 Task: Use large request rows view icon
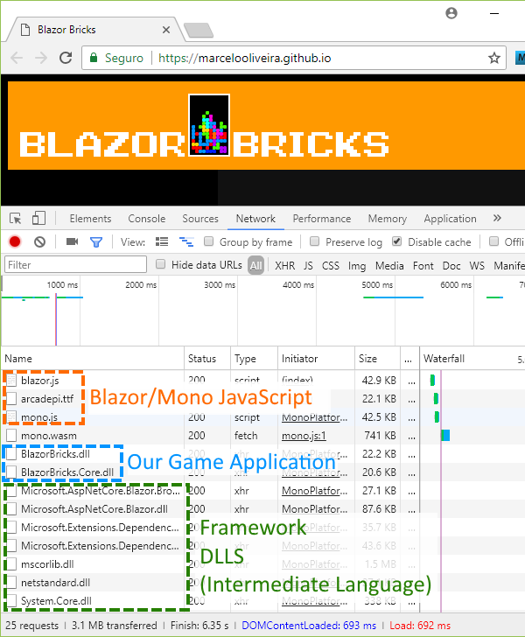tap(162, 242)
